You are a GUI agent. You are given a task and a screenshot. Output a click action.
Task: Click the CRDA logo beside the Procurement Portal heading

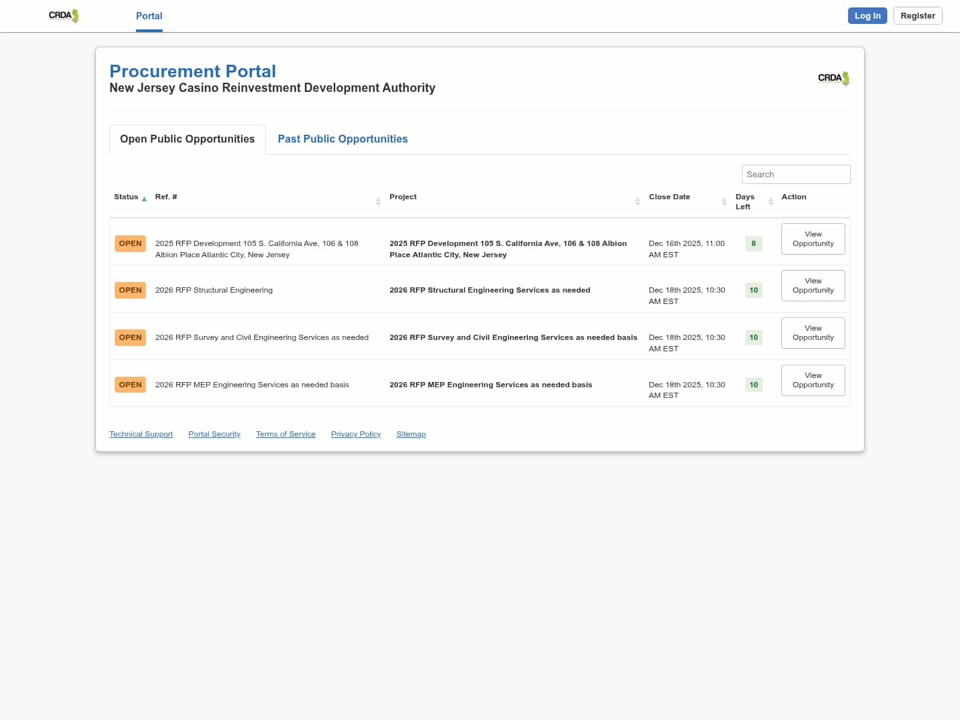coord(833,78)
